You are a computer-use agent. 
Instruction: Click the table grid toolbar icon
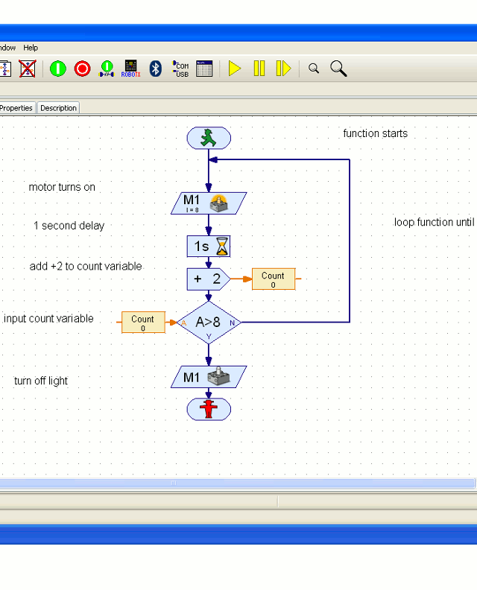click(204, 69)
